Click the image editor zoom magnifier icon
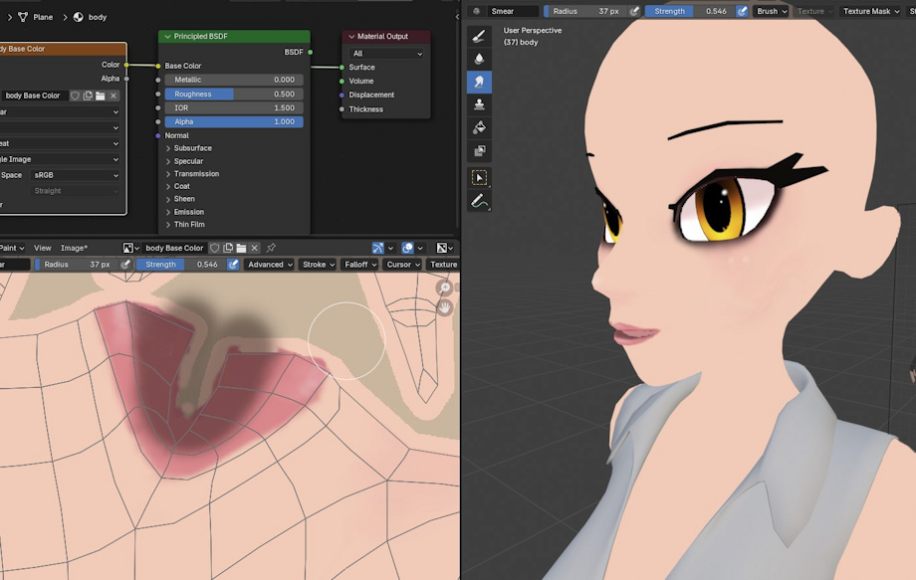The height and width of the screenshot is (580, 916). [445, 288]
